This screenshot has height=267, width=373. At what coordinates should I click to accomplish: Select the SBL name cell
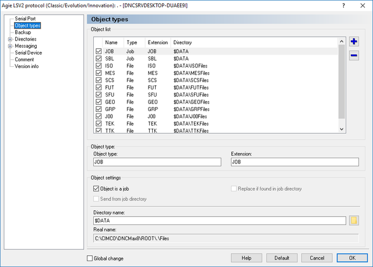pyautogui.click(x=110, y=58)
